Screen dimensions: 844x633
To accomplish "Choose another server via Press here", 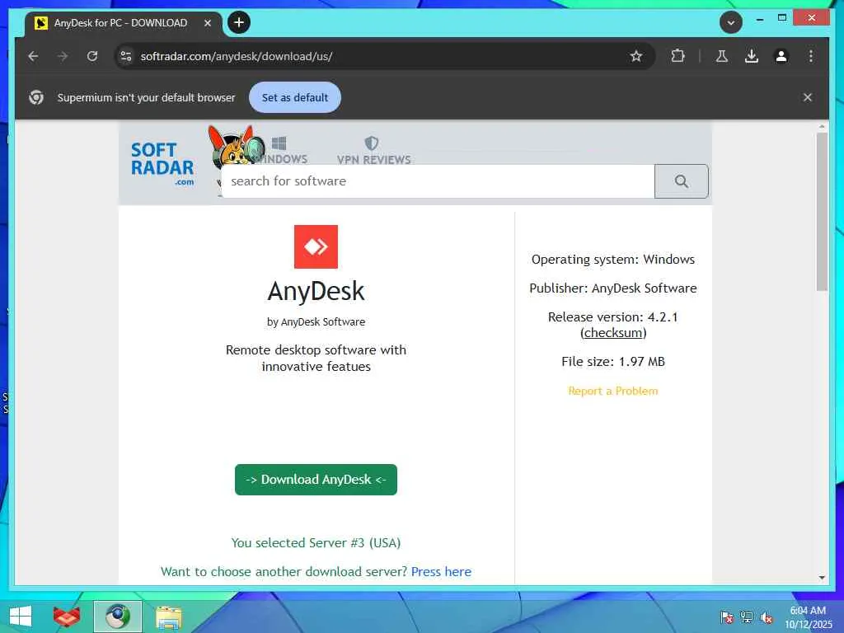I will pyautogui.click(x=442, y=572).
